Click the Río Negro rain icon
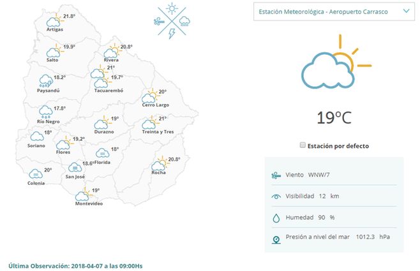Image resolution: width=420 pixels, height=271 pixels. tap(46, 112)
